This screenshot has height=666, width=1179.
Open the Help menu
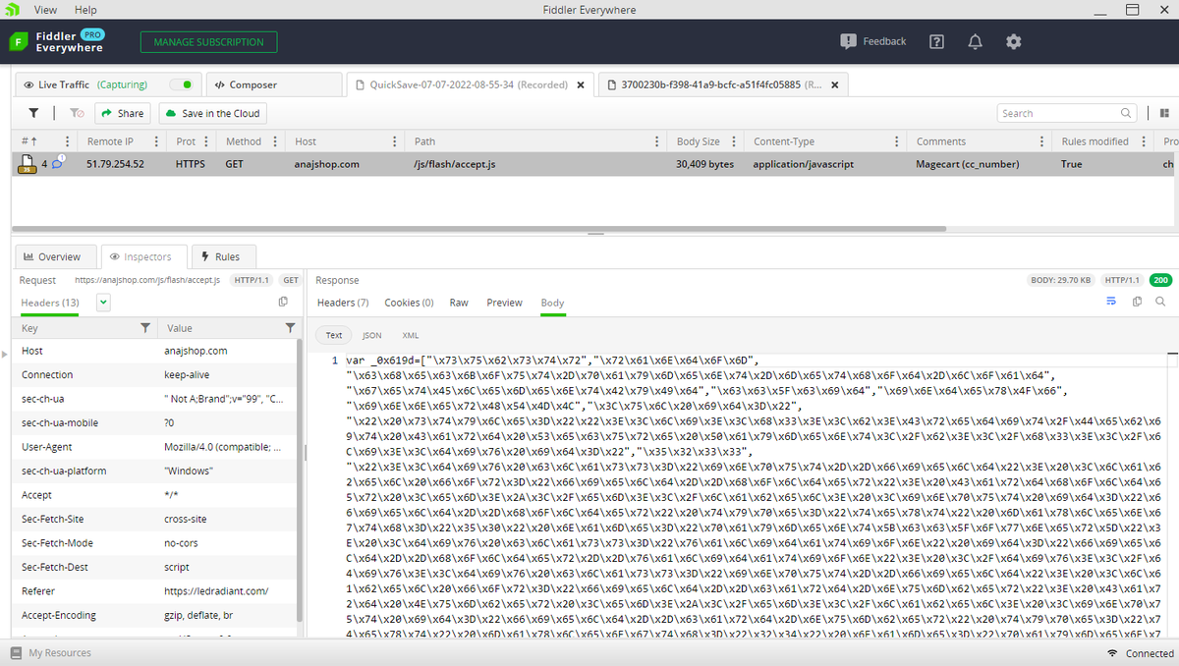pyautogui.click(x=85, y=10)
